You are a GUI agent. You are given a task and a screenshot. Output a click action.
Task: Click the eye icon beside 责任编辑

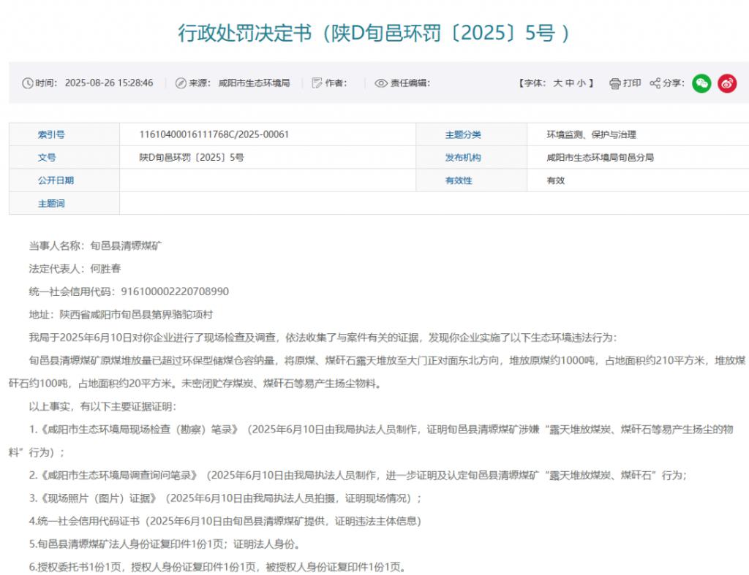coord(380,83)
